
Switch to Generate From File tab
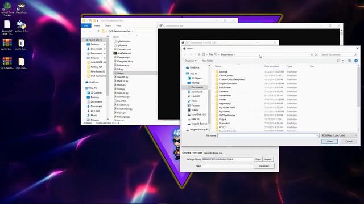[213, 153]
